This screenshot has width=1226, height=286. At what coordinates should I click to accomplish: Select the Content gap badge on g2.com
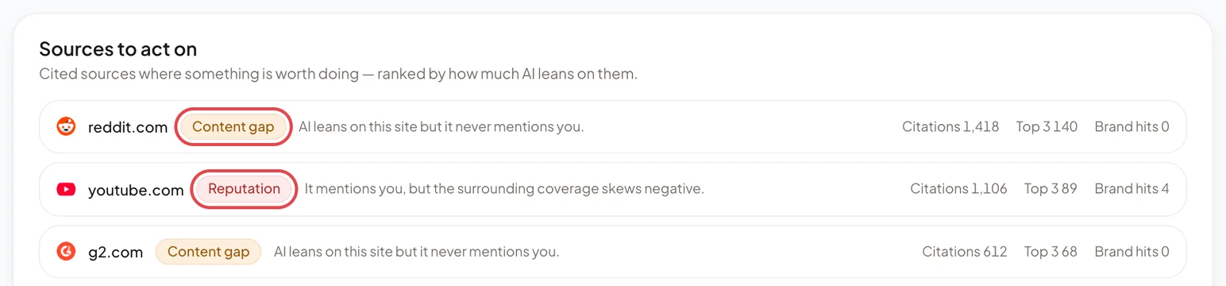pos(208,252)
